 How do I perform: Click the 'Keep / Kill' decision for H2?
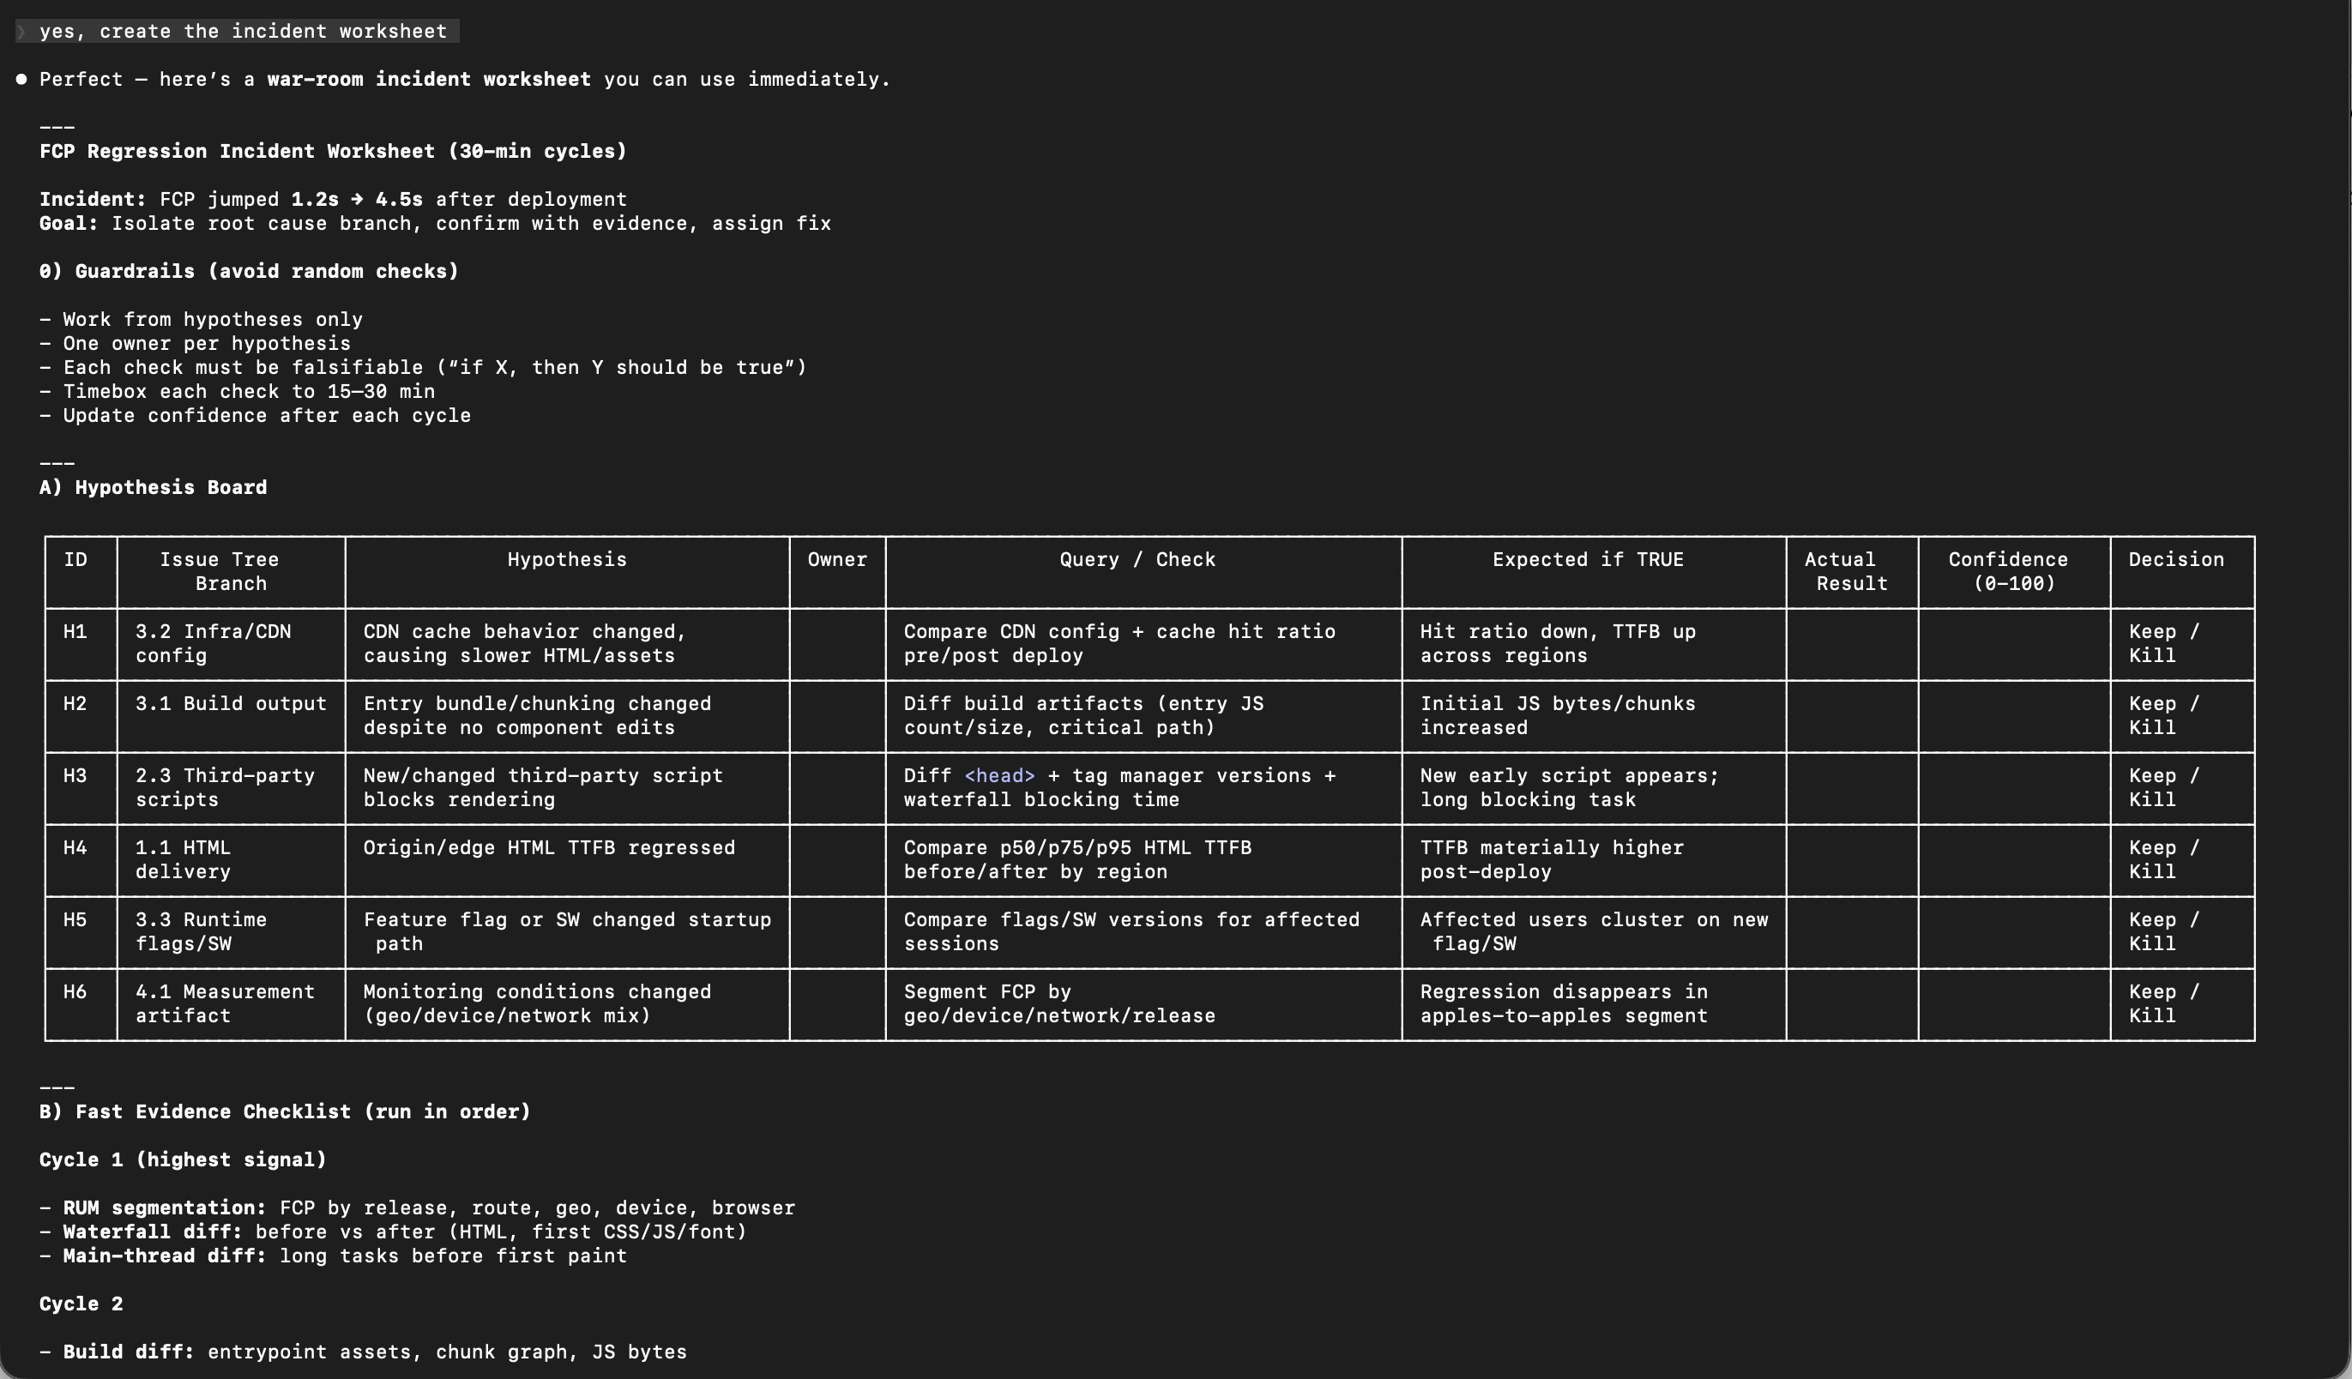tap(2163, 715)
